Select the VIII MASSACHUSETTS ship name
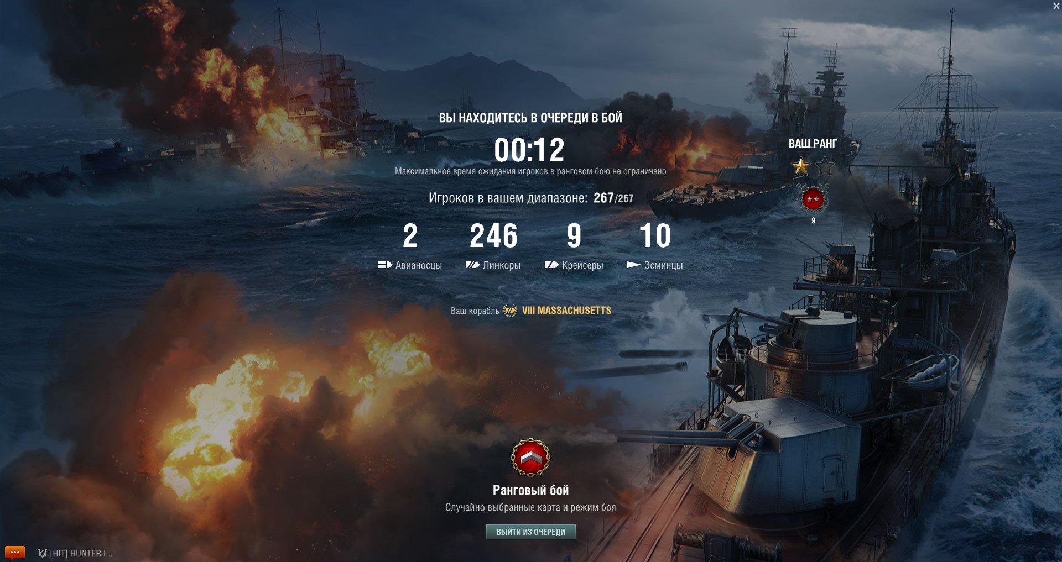1062x562 pixels. click(x=566, y=311)
